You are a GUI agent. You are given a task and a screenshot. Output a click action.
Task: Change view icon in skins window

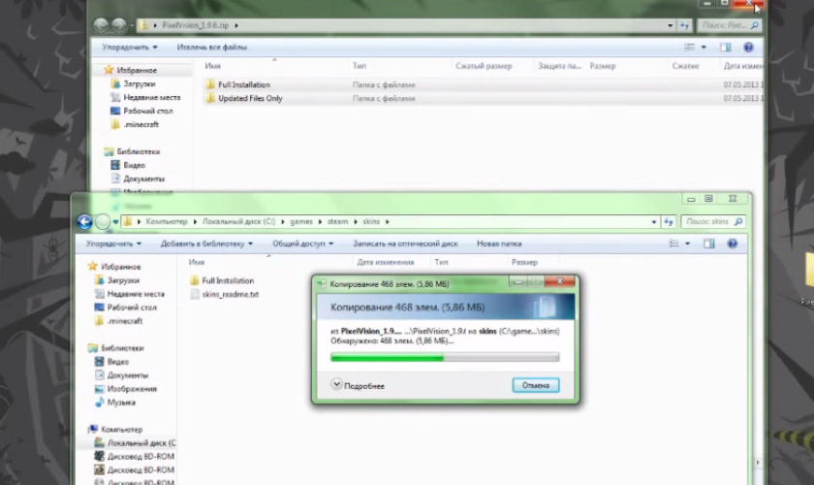coord(673,243)
